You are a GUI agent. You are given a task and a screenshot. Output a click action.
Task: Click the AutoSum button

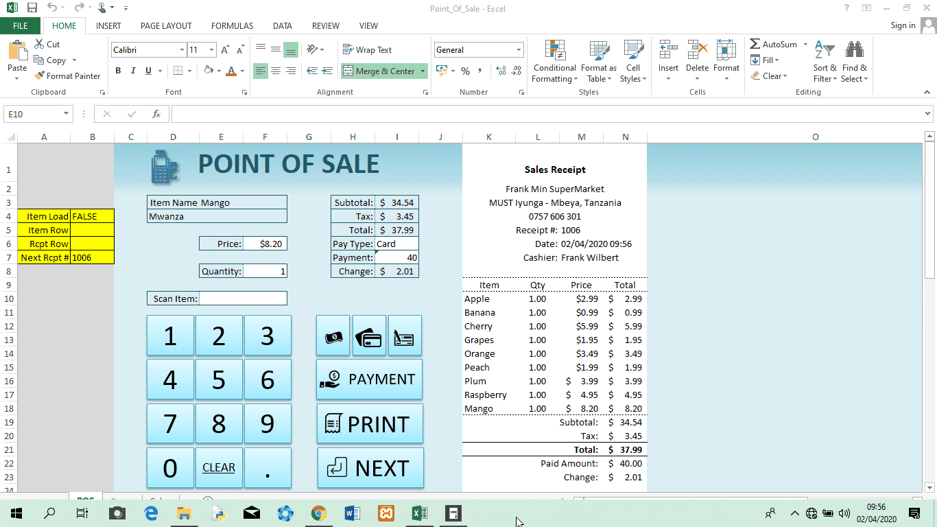(x=773, y=45)
